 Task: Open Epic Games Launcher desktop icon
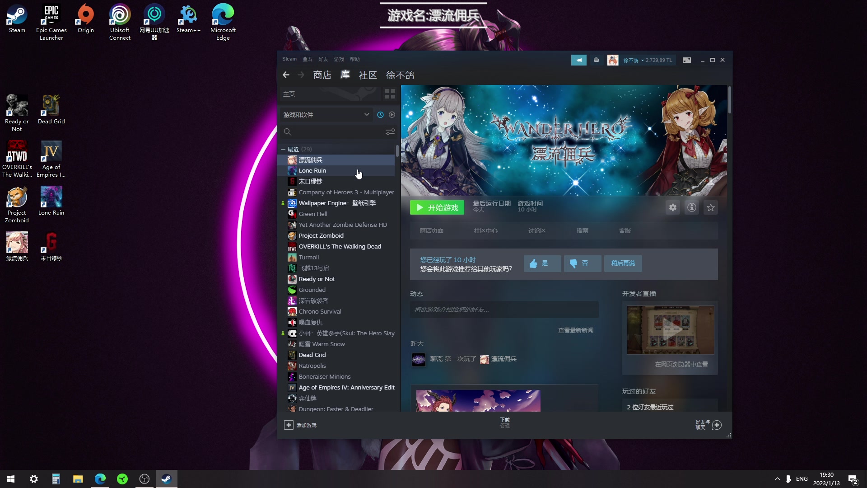tap(51, 22)
